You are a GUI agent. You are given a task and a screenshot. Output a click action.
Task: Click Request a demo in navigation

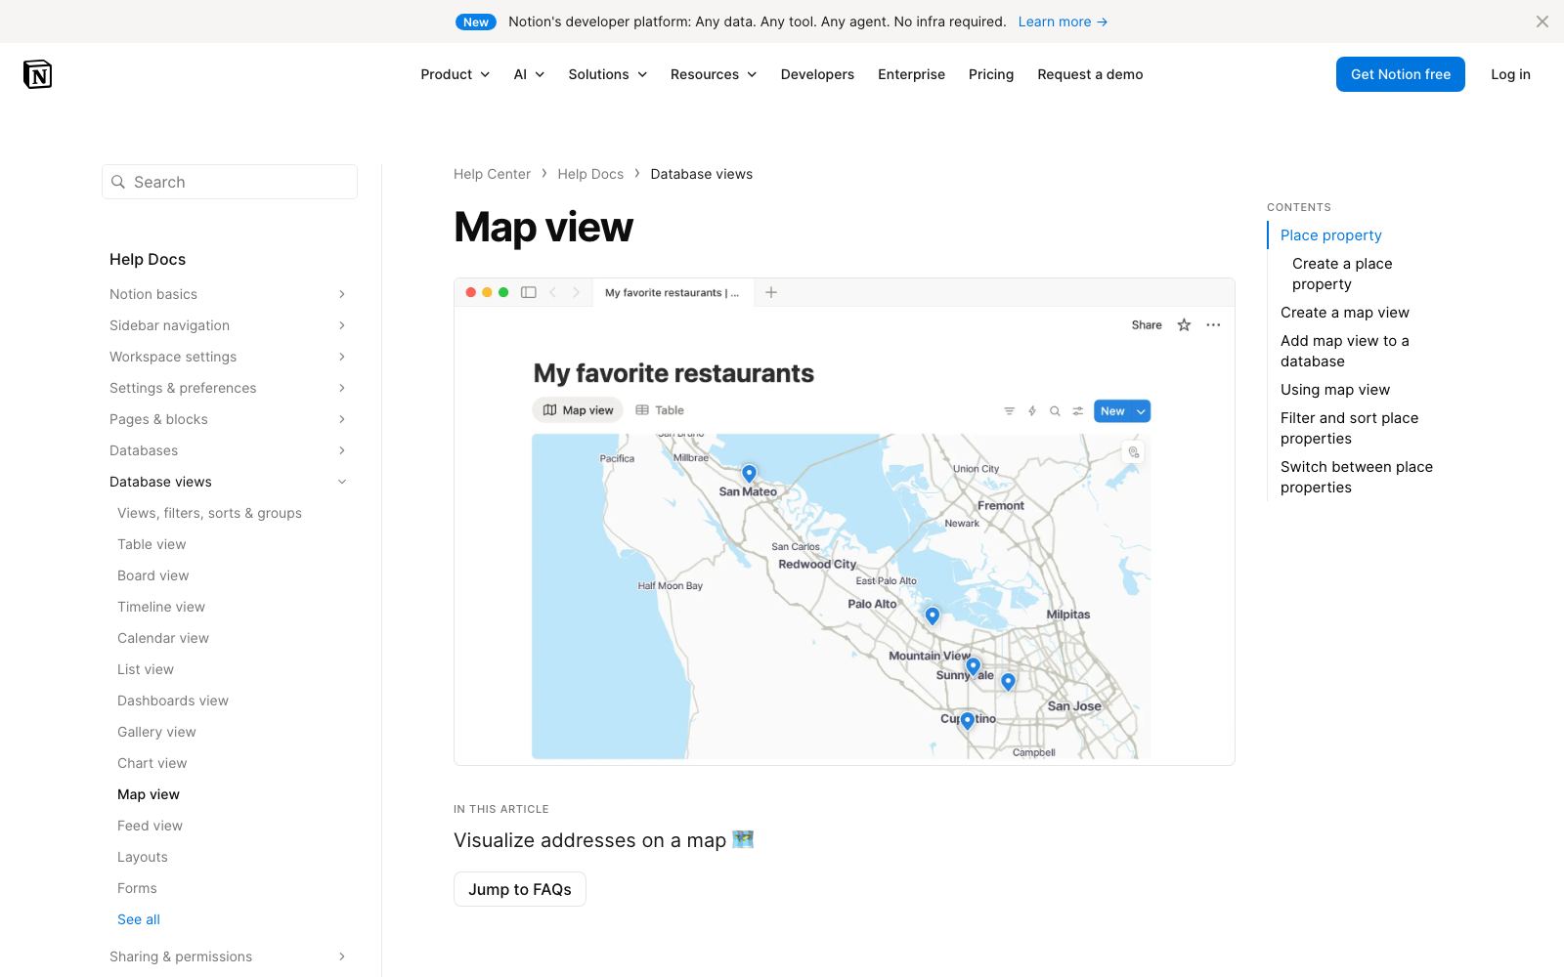[1090, 74]
